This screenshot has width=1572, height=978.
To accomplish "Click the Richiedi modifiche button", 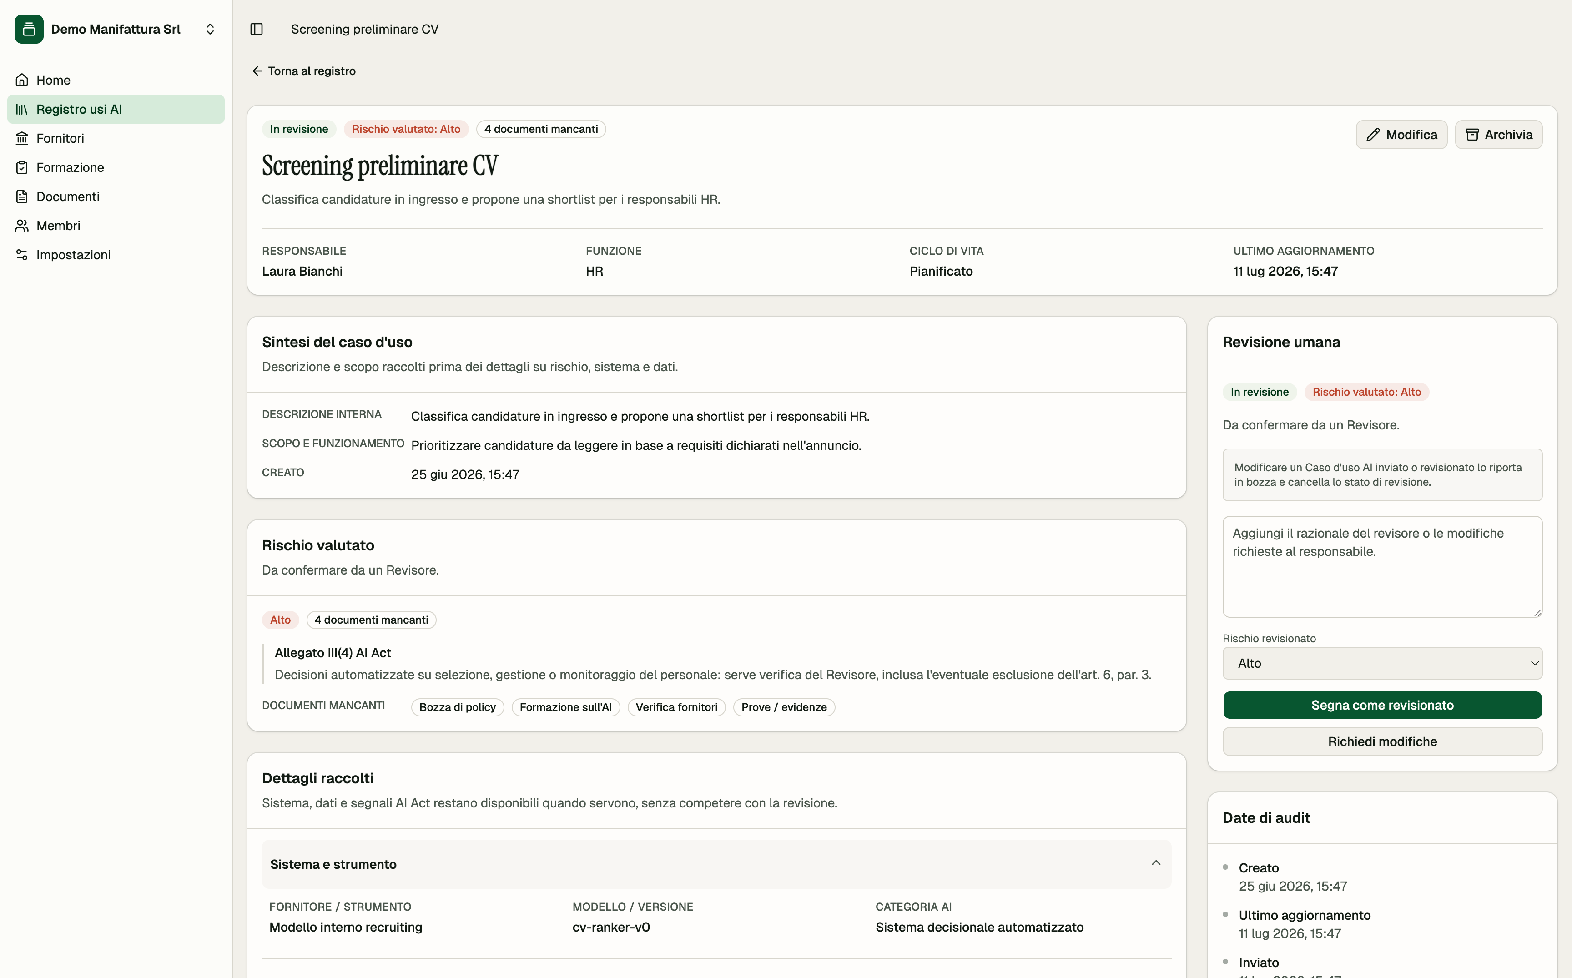I will point(1382,741).
